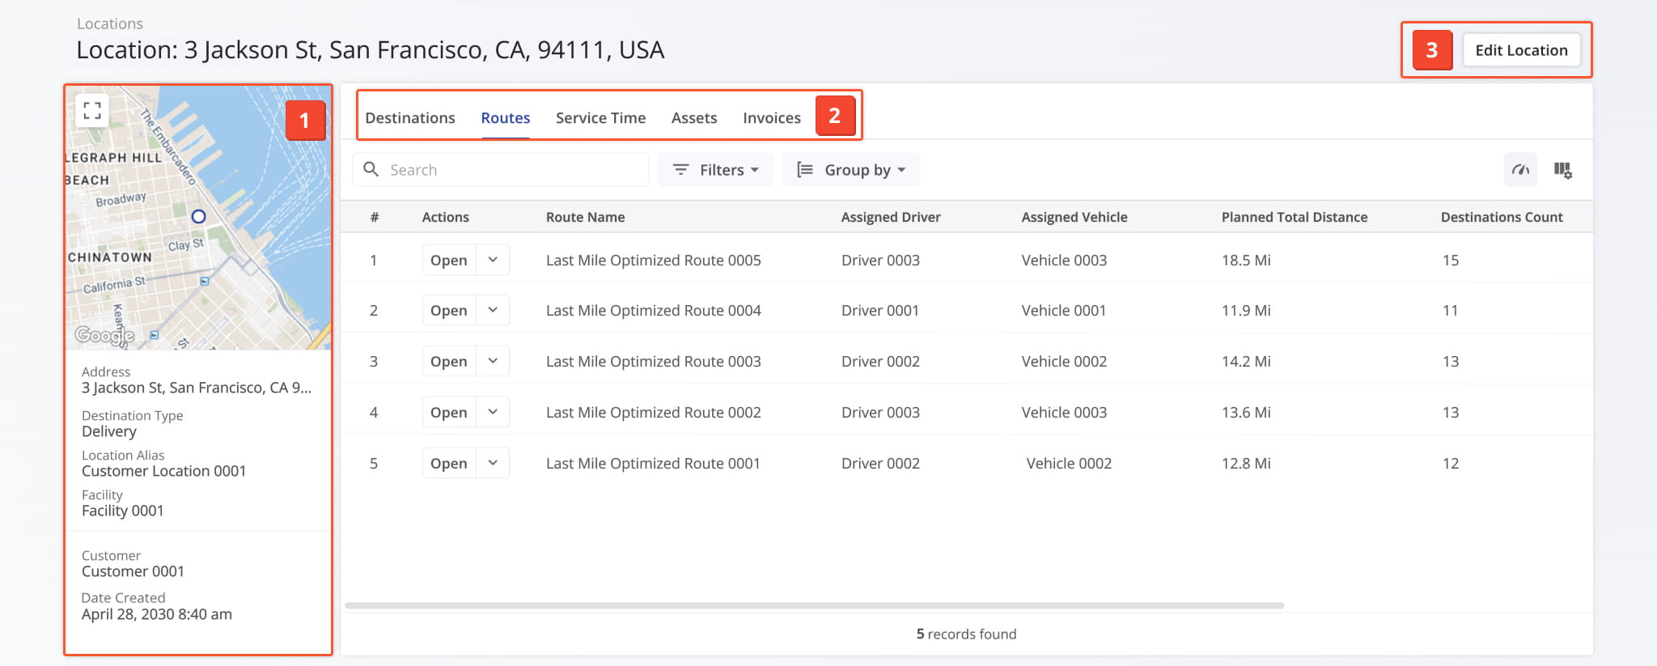1657x666 pixels.
Task: Open the Filters dropdown
Action: [x=715, y=170]
